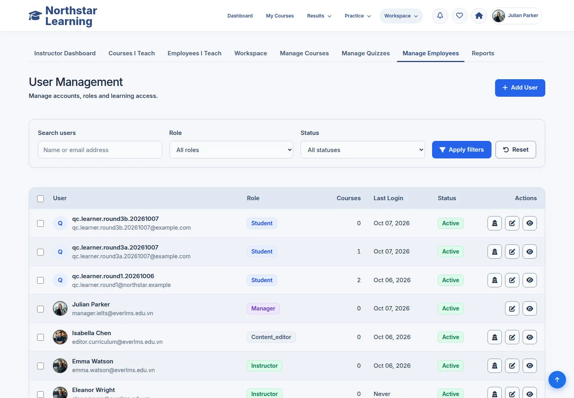
Task: Click the Courses column header
Action: [x=348, y=198]
